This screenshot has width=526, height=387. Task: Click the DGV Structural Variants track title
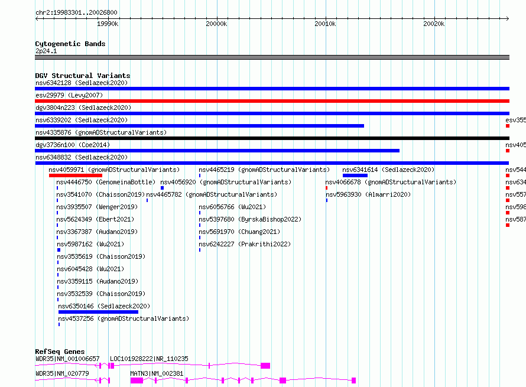tap(83, 76)
